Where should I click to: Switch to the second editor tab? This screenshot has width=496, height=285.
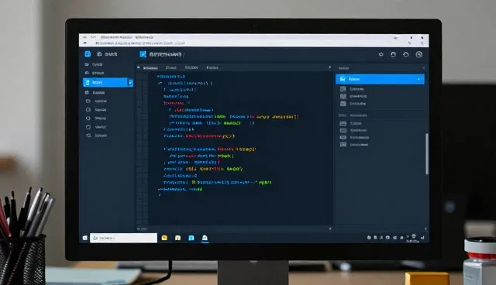(x=170, y=67)
